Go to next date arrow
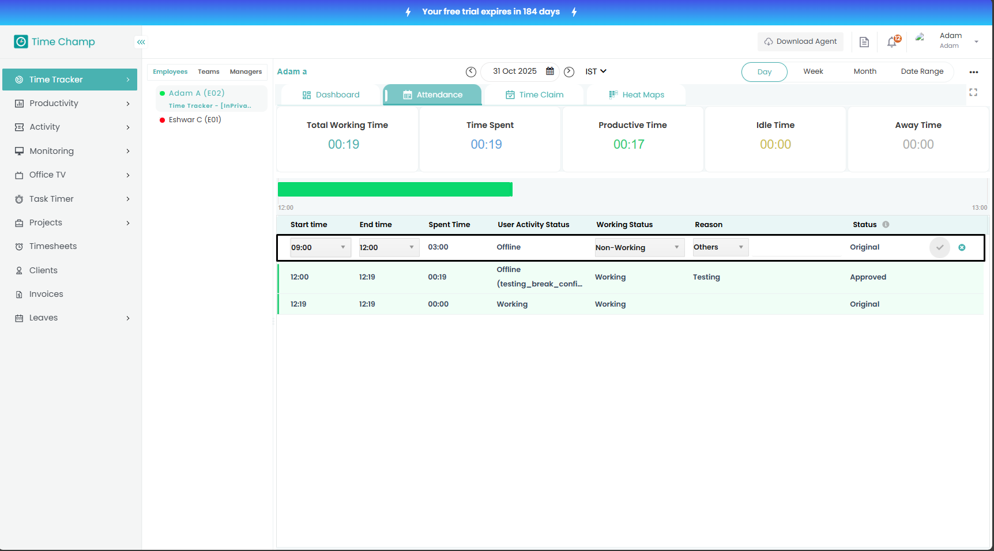Image resolution: width=994 pixels, height=551 pixels. (x=569, y=71)
